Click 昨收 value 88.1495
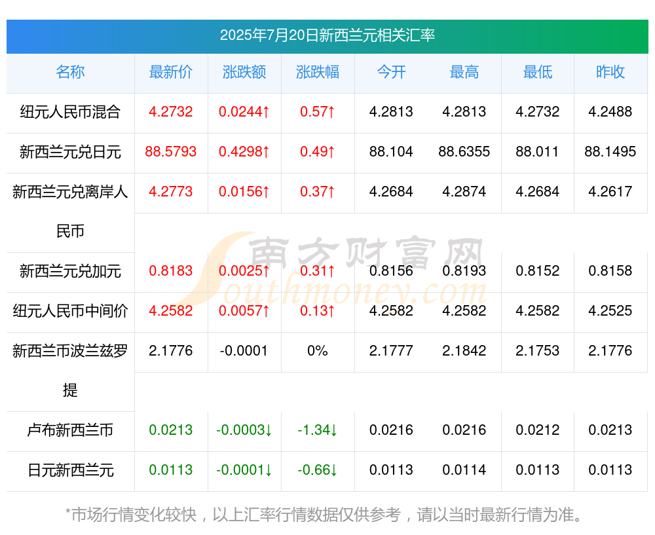 point(610,152)
